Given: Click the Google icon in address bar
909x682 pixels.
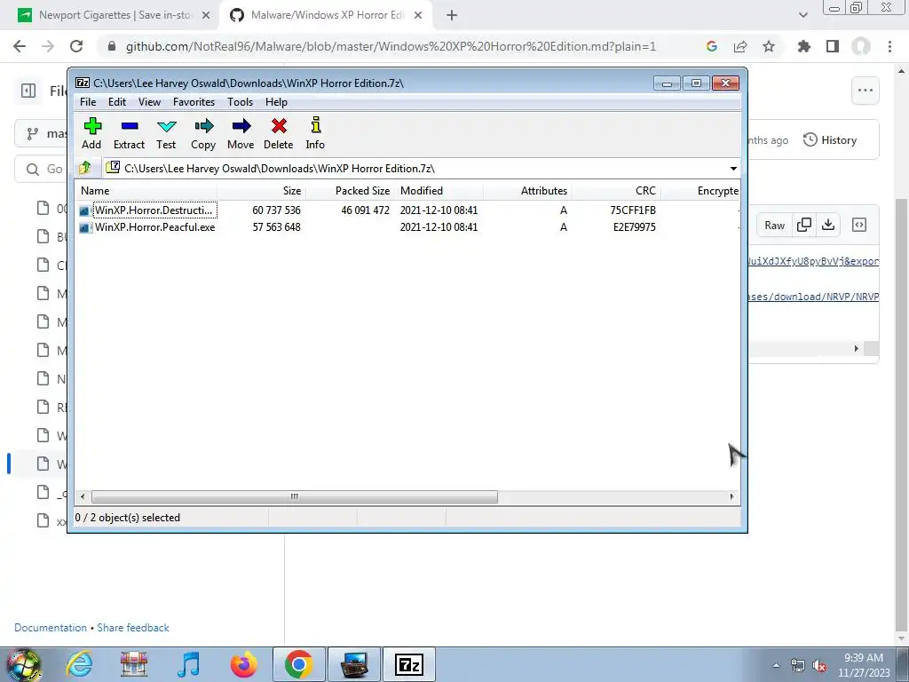Looking at the screenshot, I should [x=712, y=46].
